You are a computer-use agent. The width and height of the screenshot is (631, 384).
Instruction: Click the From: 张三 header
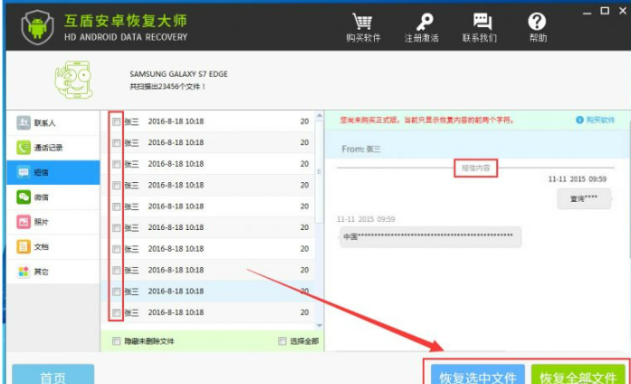click(x=361, y=149)
